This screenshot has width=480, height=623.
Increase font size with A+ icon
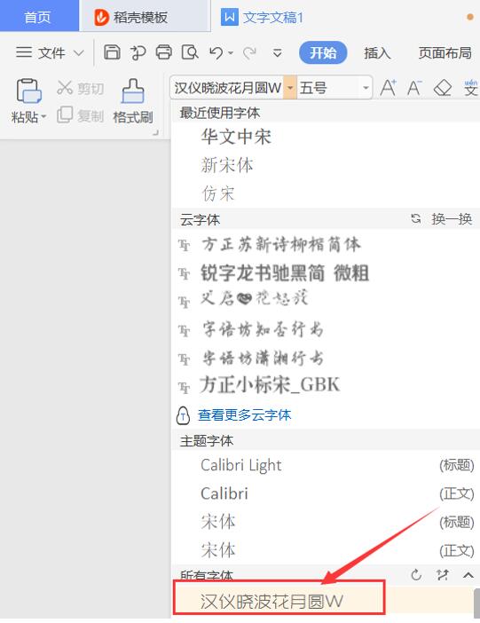click(x=388, y=87)
